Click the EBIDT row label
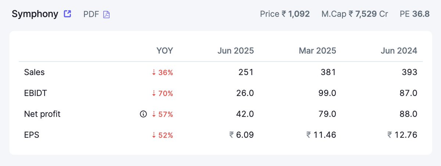This screenshot has width=441, height=166. coord(36,93)
